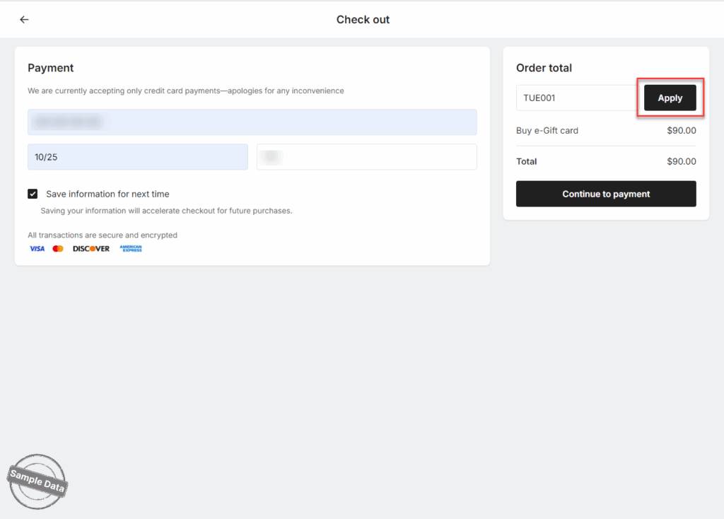This screenshot has width=724, height=519.
Task: Click the Mastercard logo
Action: pyautogui.click(x=58, y=249)
